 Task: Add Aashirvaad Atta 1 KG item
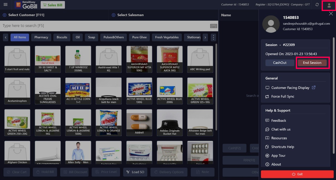(x=109, y=59)
